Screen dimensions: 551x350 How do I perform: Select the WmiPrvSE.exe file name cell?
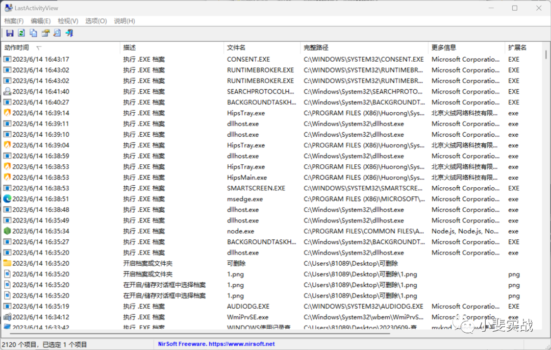click(247, 317)
